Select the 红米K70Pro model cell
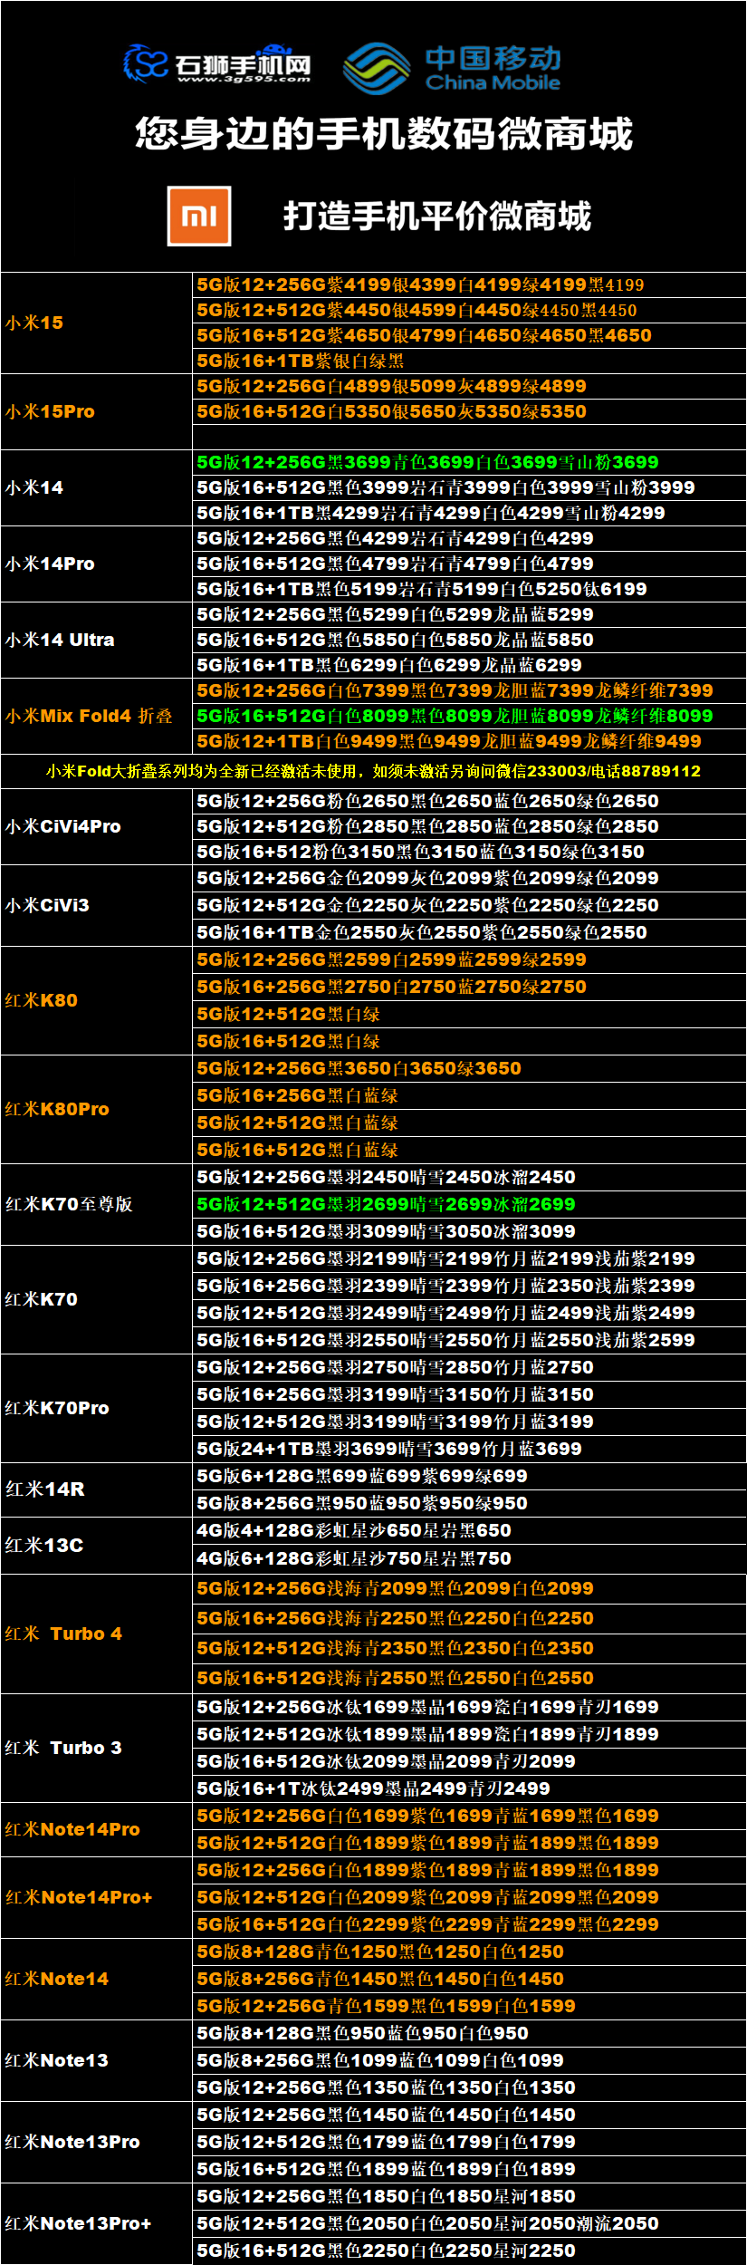Image resolution: width=747 pixels, height=2265 pixels. (x=97, y=1408)
